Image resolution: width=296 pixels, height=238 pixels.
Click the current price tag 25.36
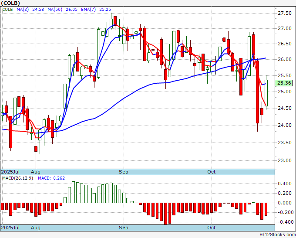click(284, 83)
